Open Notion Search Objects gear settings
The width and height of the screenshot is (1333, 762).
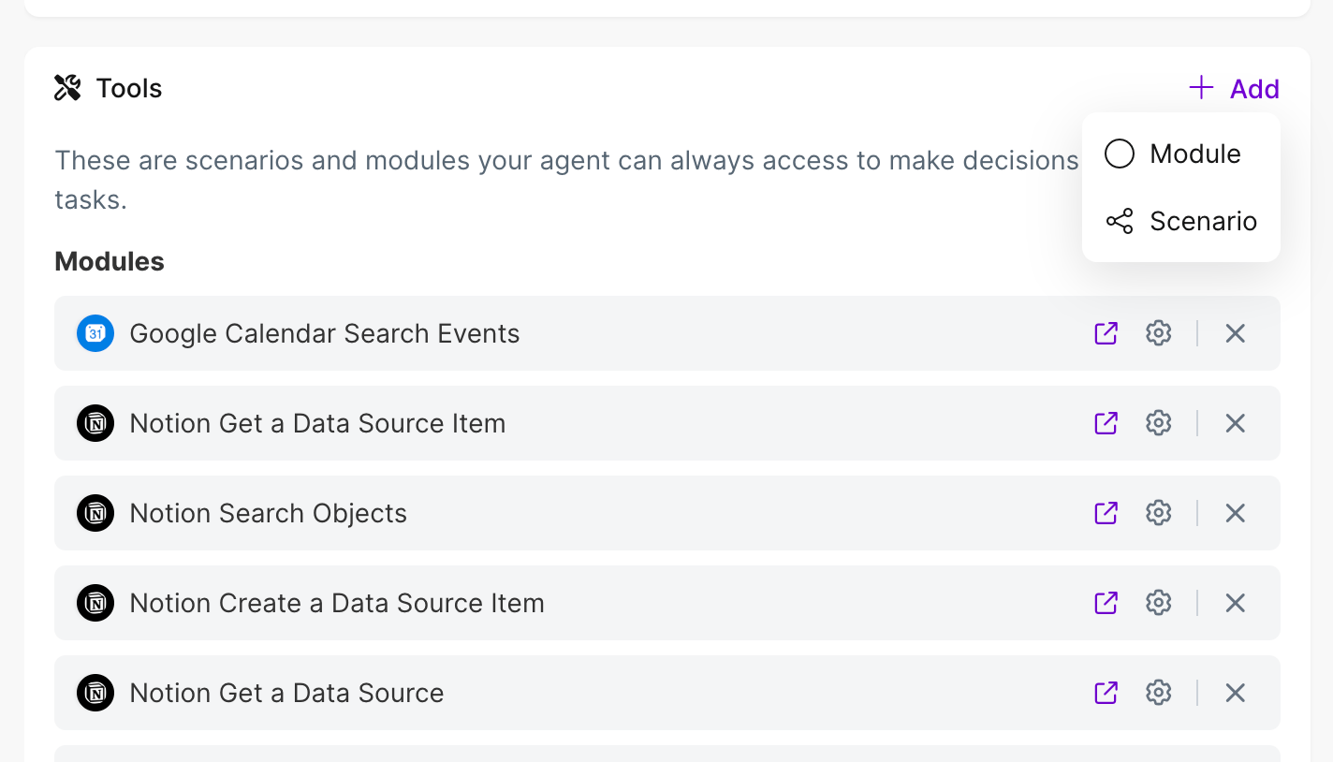point(1159,513)
